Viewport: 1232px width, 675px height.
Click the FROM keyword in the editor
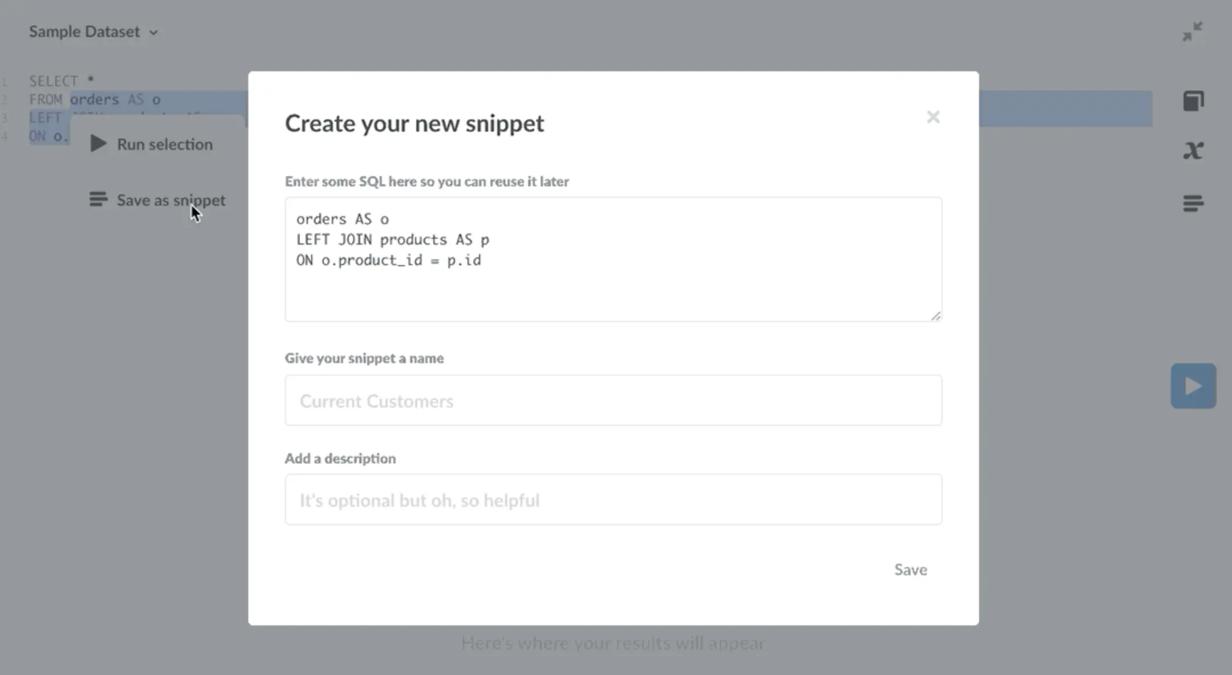[x=46, y=100]
